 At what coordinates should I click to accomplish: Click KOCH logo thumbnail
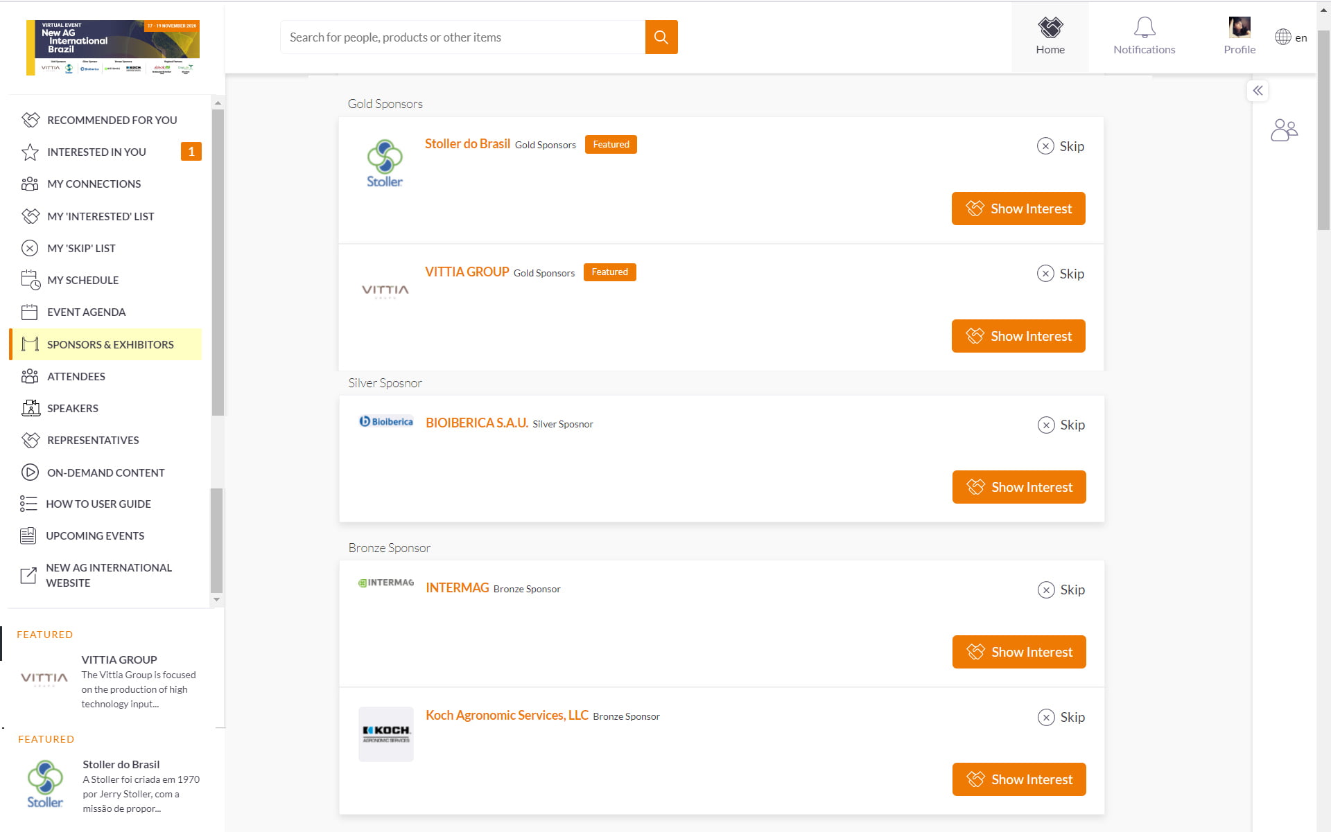tap(386, 734)
